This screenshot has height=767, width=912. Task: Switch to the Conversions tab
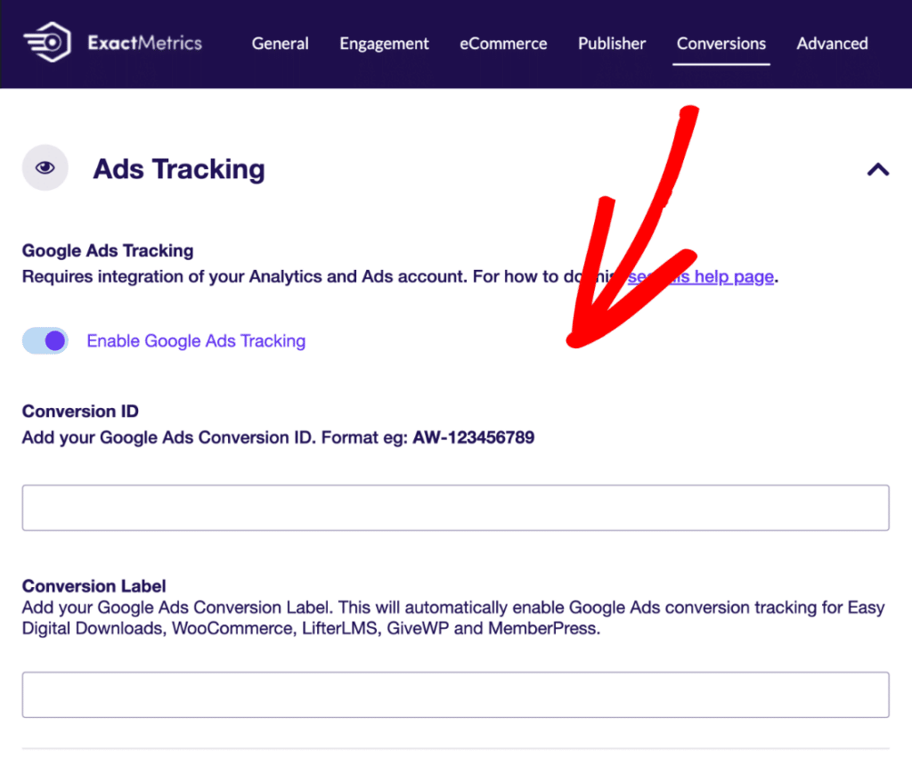pyautogui.click(x=721, y=43)
